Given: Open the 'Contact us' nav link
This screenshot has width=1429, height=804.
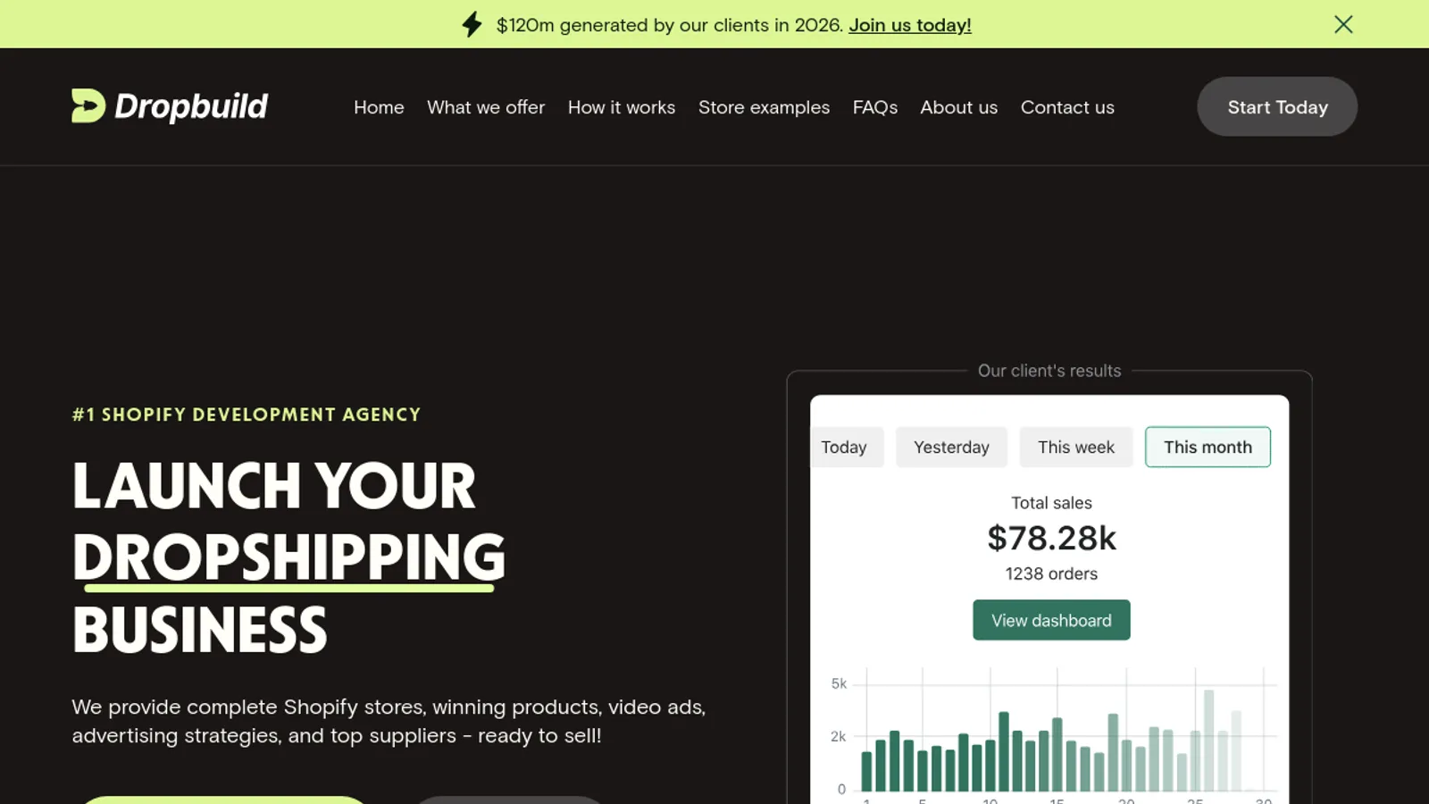Looking at the screenshot, I should pos(1067,107).
